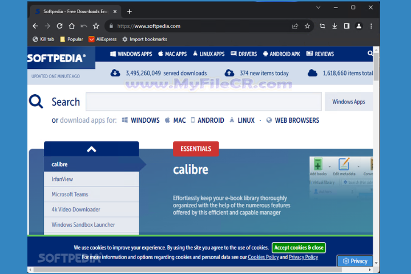This screenshot has height=274, width=411.
Task: Open the browser downloads icon
Action: [335, 26]
